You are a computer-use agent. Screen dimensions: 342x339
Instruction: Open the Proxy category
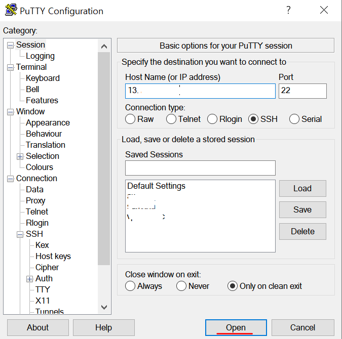pos(35,200)
